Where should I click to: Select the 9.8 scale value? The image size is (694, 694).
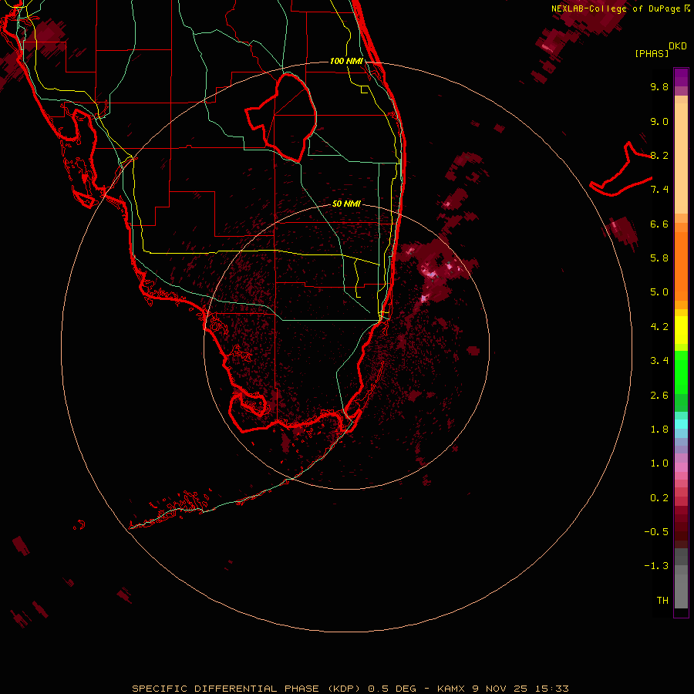(x=659, y=86)
